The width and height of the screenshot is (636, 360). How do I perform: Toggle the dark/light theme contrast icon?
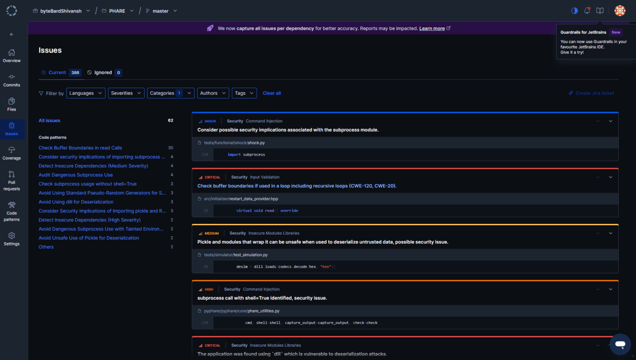click(x=574, y=11)
